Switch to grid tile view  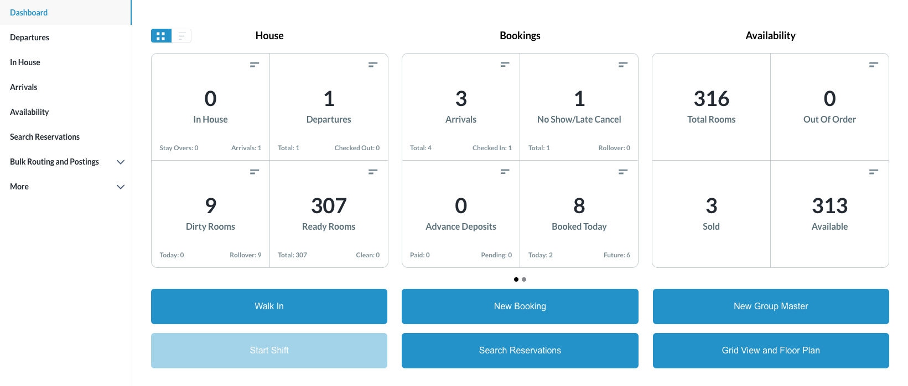(x=161, y=36)
